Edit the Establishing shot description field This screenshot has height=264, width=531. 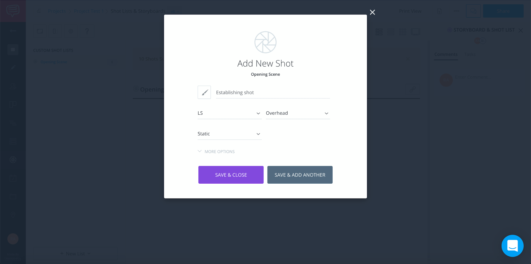[x=273, y=93]
